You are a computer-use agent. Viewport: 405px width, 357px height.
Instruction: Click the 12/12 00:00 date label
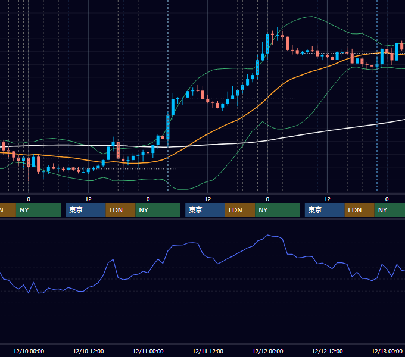(267, 351)
